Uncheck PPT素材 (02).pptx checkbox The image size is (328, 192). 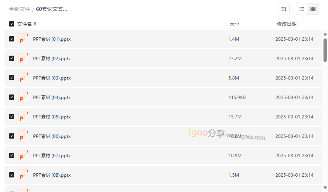[x=12, y=59]
